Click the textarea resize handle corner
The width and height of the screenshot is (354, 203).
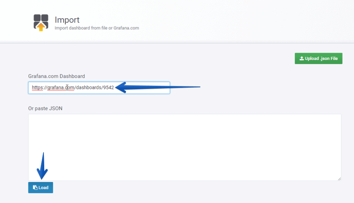[339, 179]
